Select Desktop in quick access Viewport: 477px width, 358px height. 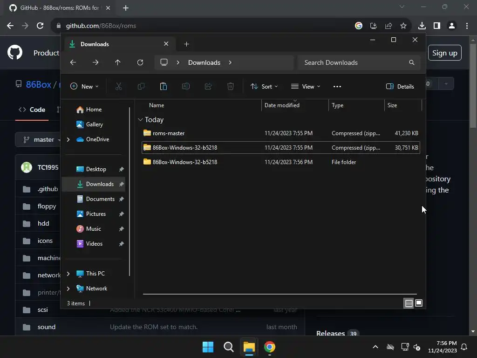pos(94,169)
